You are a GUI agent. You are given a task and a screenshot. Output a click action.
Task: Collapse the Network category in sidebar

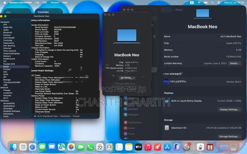pos(4,88)
